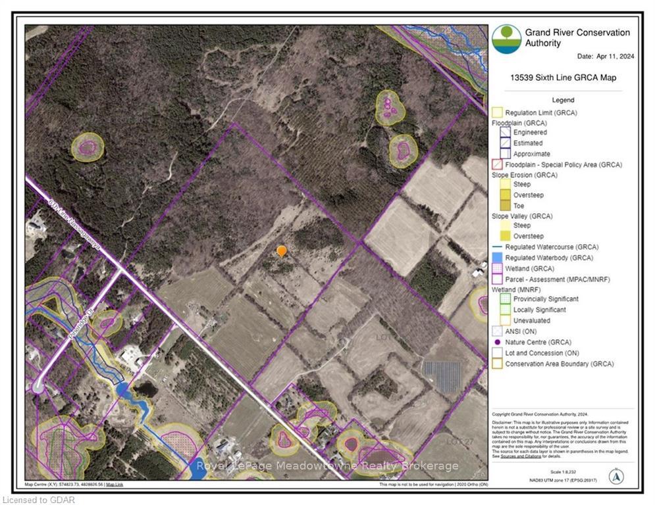This screenshot has width=655, height=505.
Task: Select the orange location pin on the map
Action: point(282,251)
